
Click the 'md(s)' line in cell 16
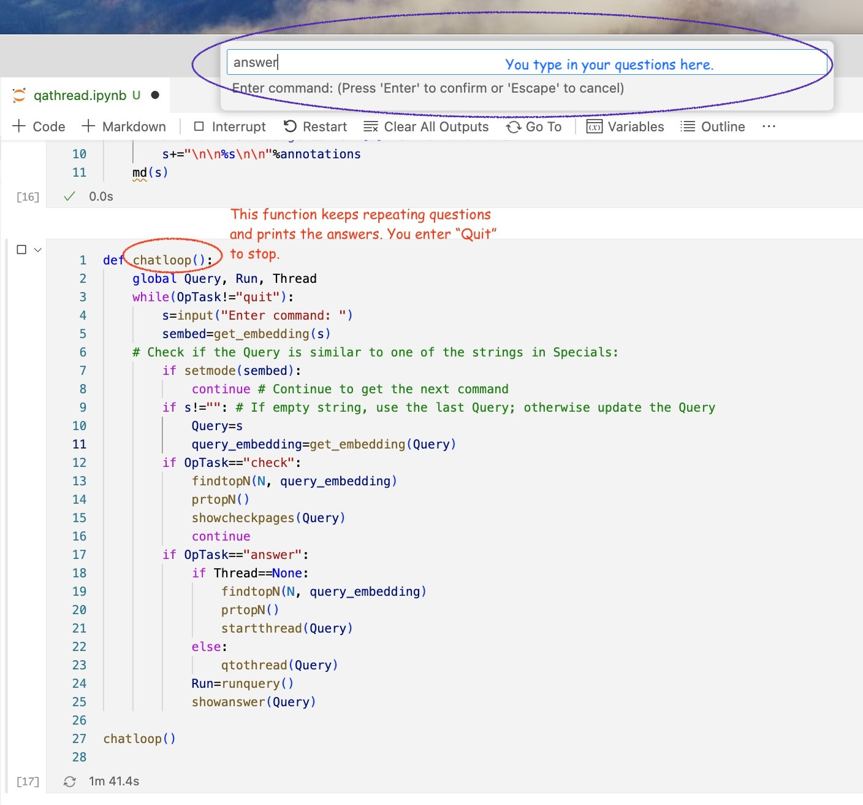coord(150,172)
